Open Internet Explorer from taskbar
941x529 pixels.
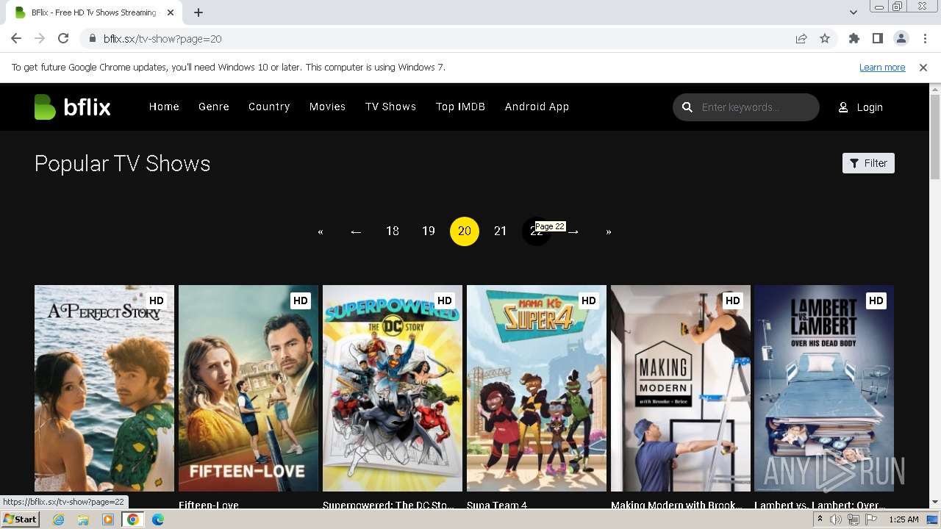pos(58,519)
